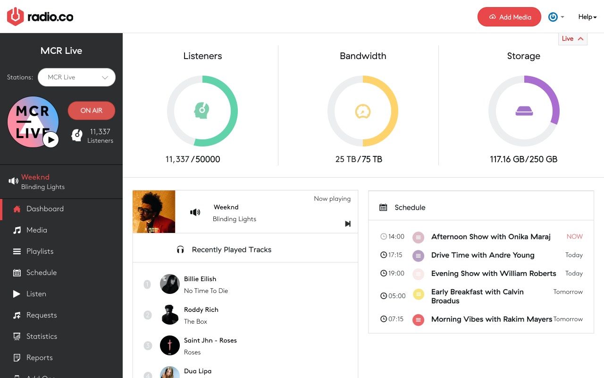Collapse the Live panel toggle
The image size is (604, 378).
coord(573,39)
